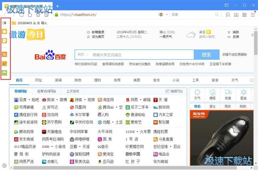Switch to 上次访问 tab

[x=73, y=91]
